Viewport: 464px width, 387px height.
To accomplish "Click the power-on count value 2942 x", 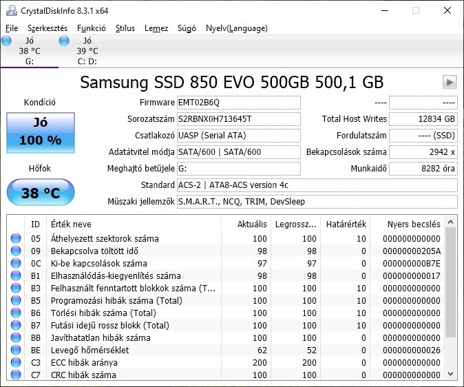I will (423, 152).
